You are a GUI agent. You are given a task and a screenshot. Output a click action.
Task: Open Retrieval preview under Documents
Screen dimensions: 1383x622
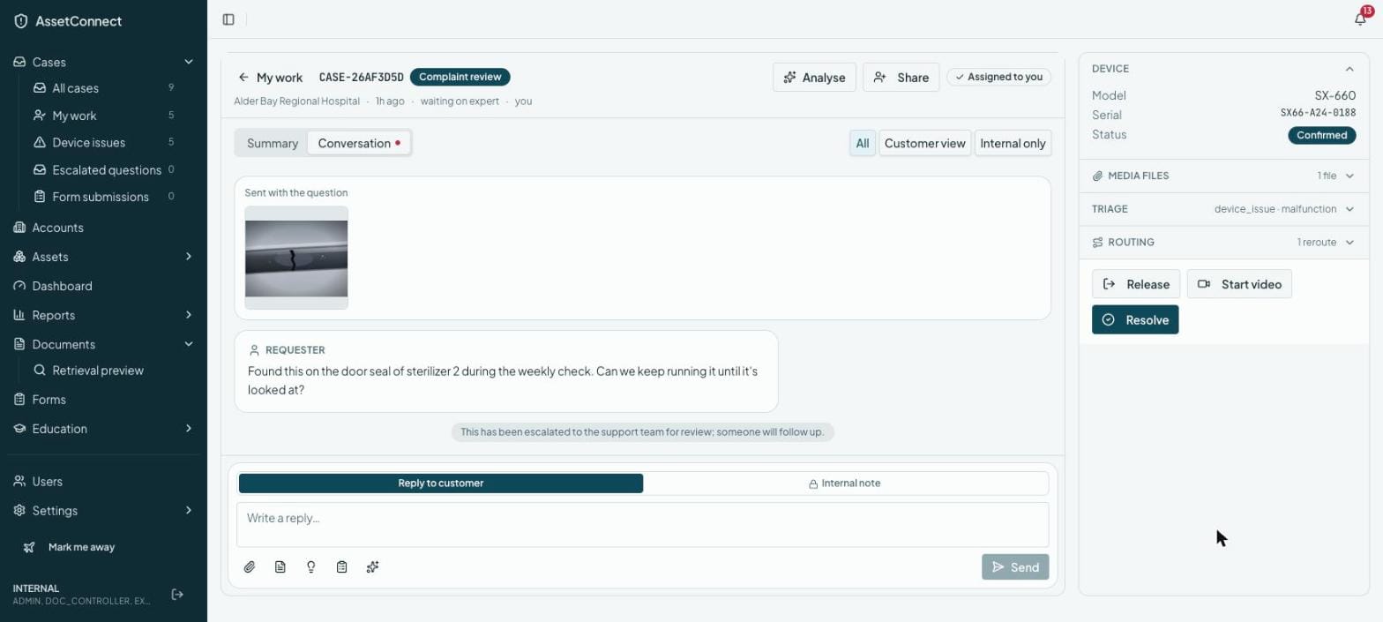coord(98,371)
